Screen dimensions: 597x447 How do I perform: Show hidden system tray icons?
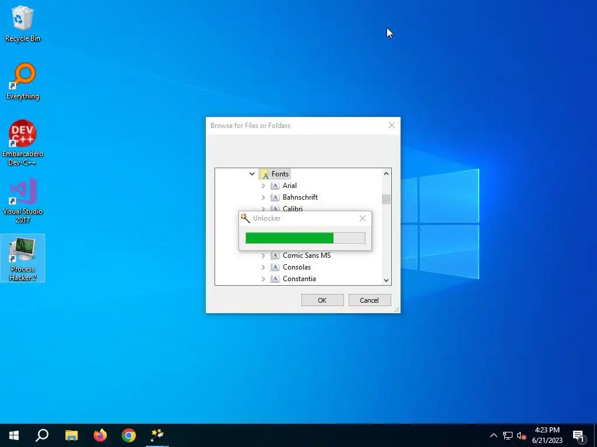coord(493,435)
